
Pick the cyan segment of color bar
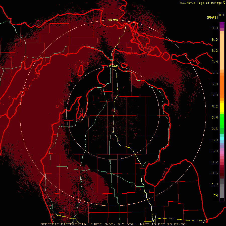click(222, 138)
